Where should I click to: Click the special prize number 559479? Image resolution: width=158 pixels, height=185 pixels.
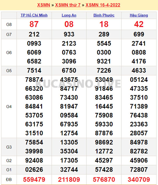pyautogui.click(x=34, y=179)
